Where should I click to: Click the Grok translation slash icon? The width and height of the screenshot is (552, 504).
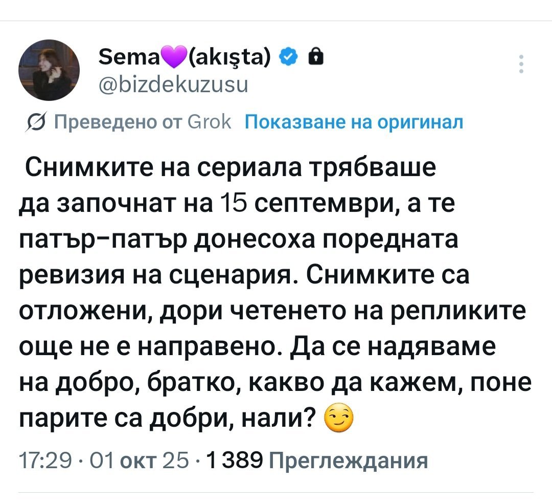coord(37,123)
